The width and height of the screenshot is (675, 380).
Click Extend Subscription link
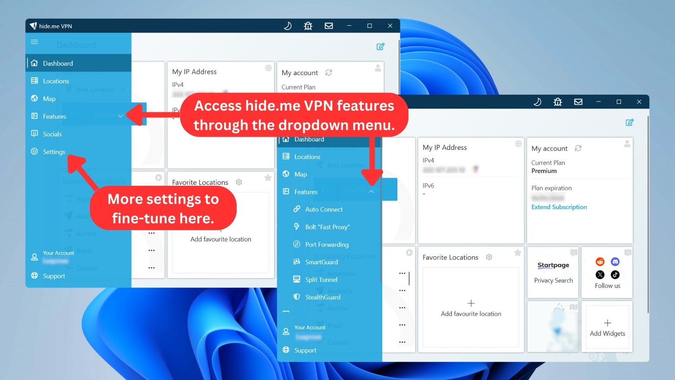(559, 207)
